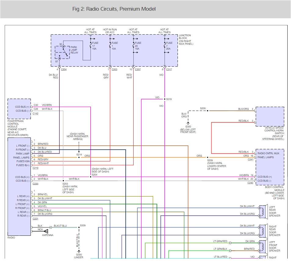Image resolution: width=291 pixels, height=261 pixels.
Task: Select the Fuse 1 10A symbol
Action: click(110, 45)
